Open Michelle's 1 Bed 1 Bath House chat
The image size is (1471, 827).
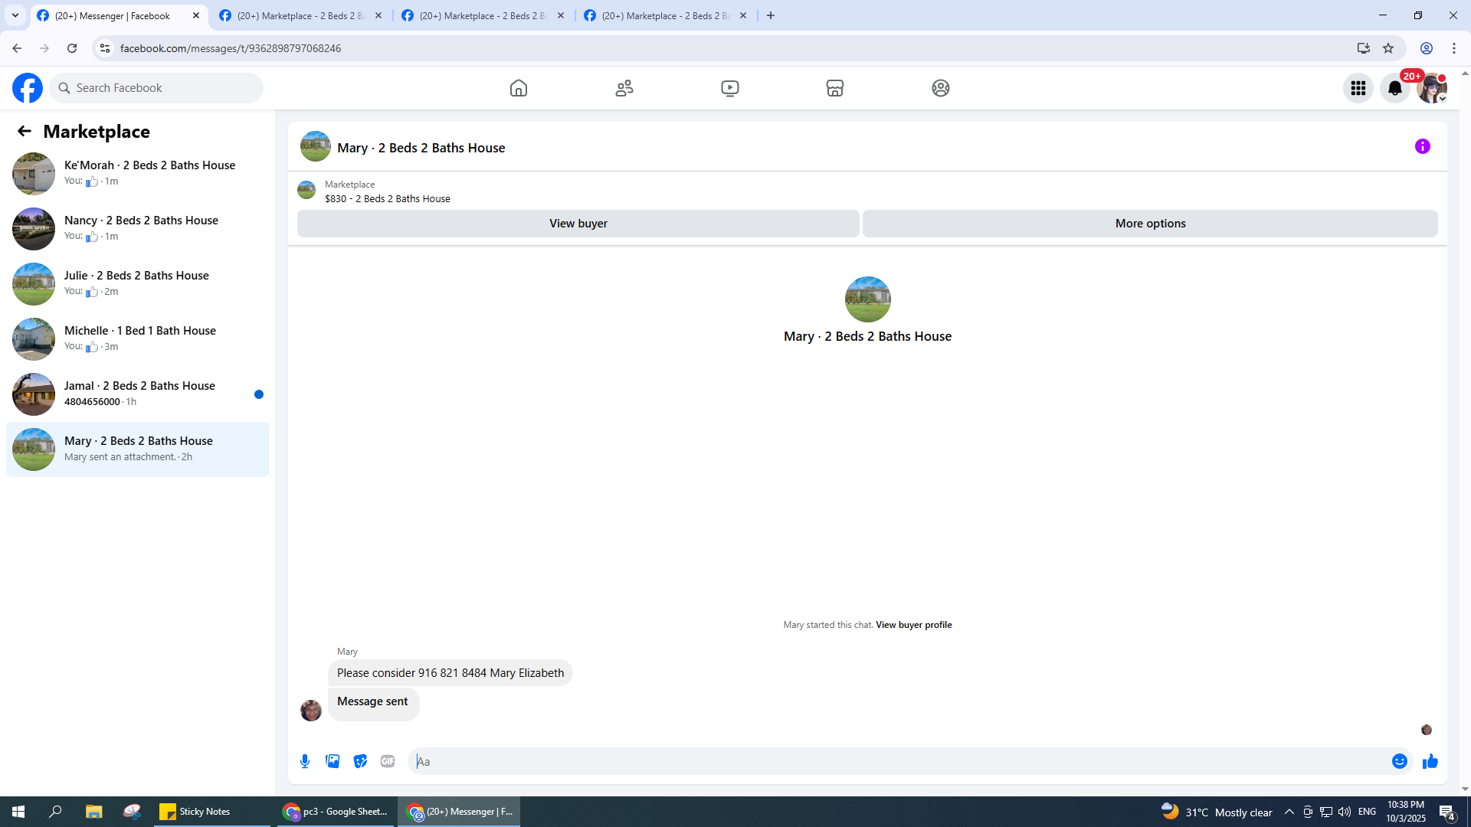138,339
